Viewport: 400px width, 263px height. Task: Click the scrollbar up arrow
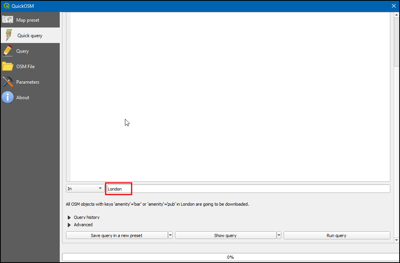397,15
